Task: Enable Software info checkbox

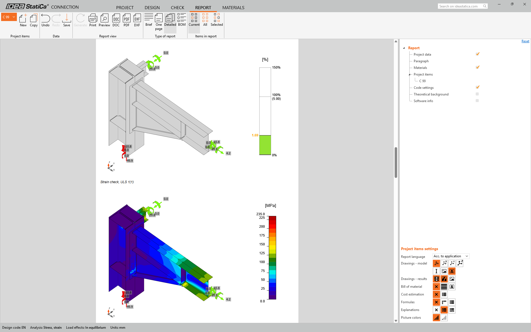Action: click(477, 101)
